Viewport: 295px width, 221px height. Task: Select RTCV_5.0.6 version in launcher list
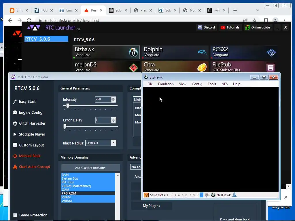click(x=46, y=39)
